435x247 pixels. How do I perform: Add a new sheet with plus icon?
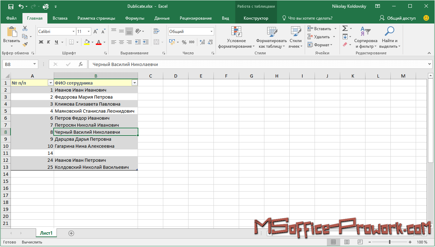71,233
